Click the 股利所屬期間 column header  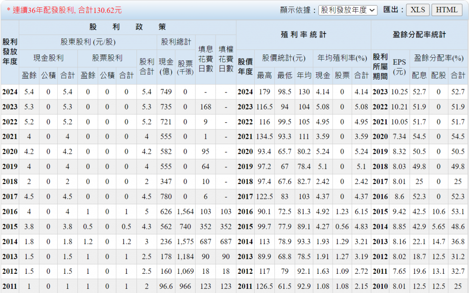click(380, 66)
